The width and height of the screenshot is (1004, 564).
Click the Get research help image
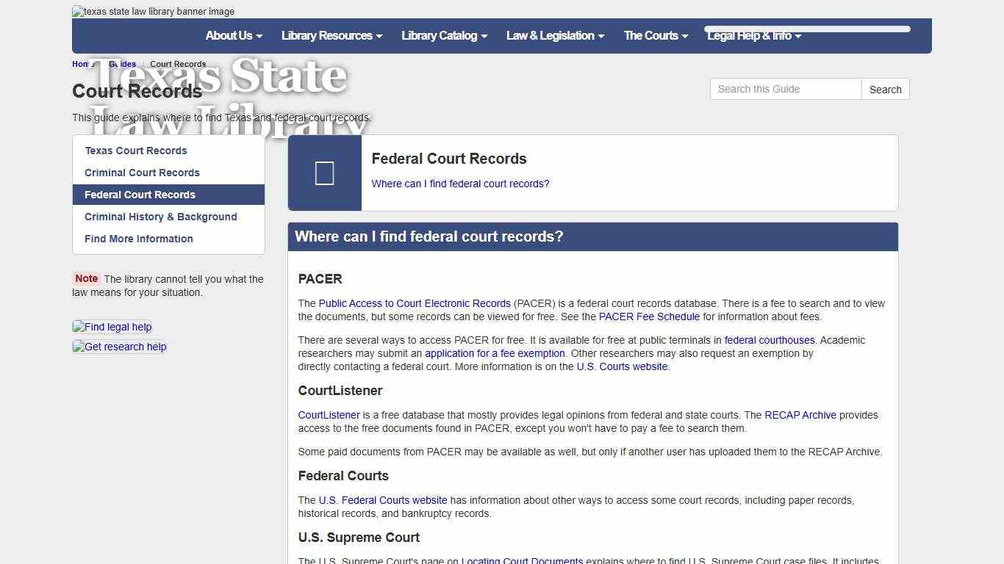[x=119, y=347]
